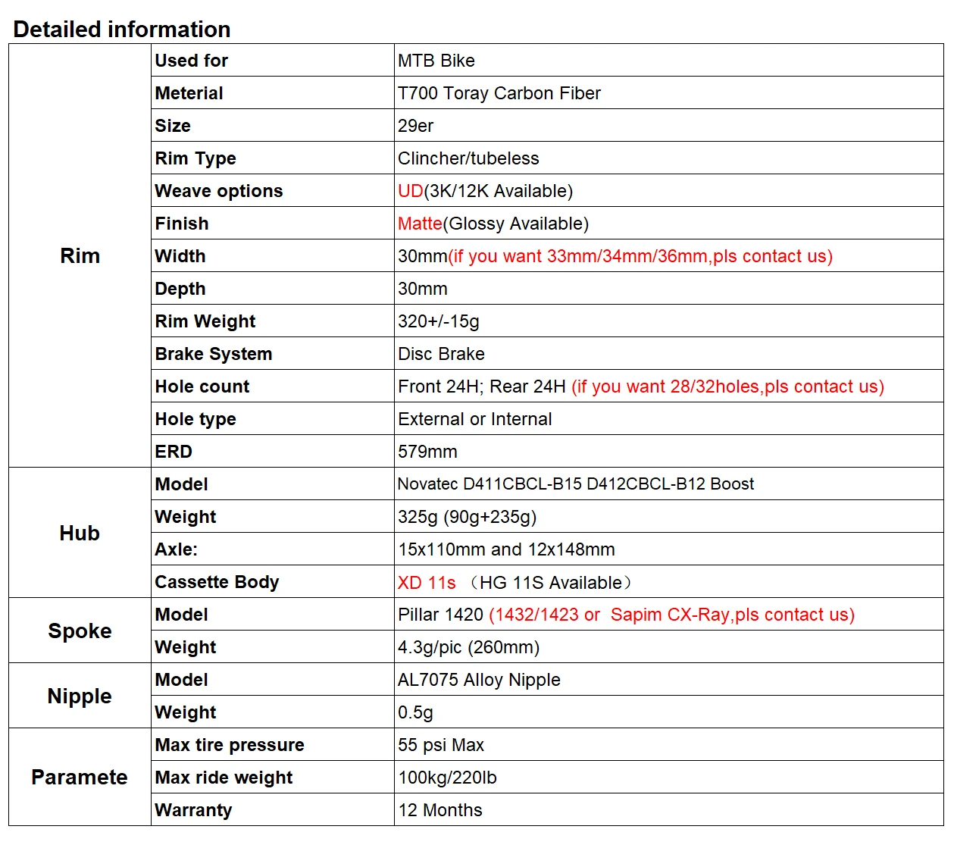Viewport: 954px width, 845px height.
Task: Select the 'Spoke' category cell
Action: [80, 631]
